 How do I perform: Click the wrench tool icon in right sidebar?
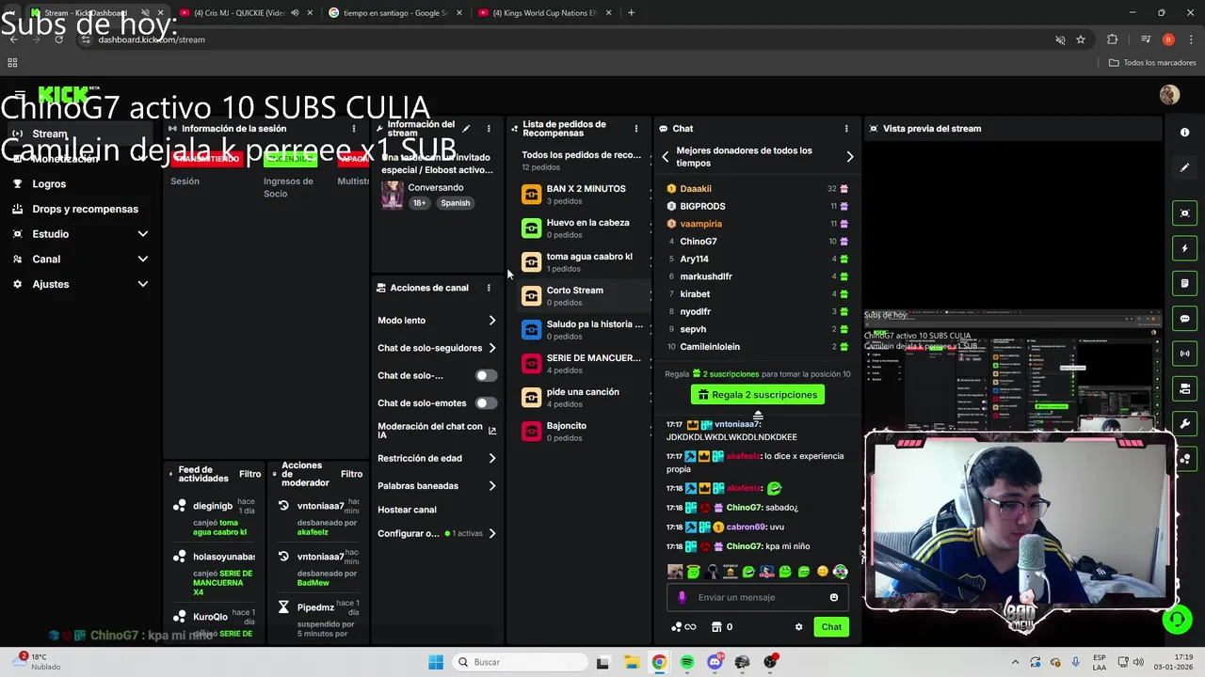[x=1184, y=423]
